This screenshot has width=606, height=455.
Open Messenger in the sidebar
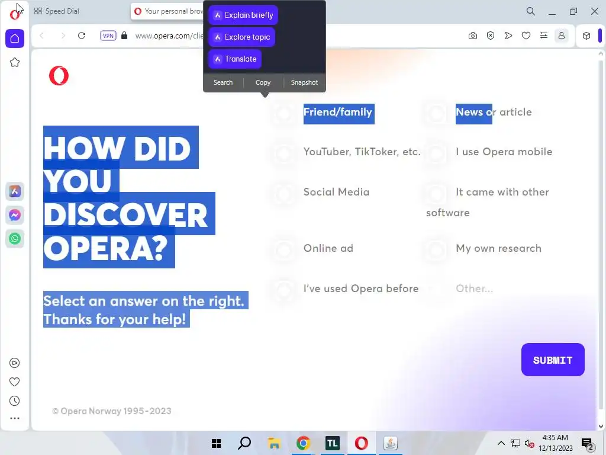click(15, 214)
